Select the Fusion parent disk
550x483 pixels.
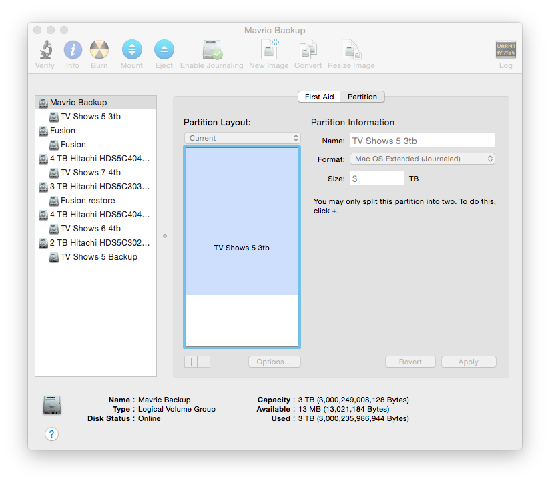[x=95, y=130]
